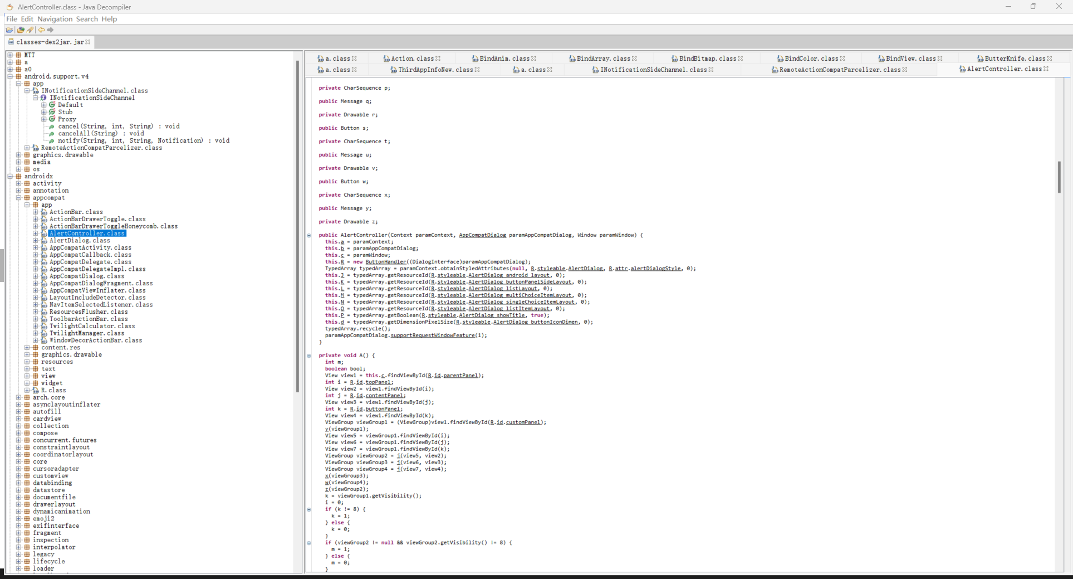Click the class file icon beside R.class
Image resolution: width=1073 pixels, height=579 pixels.
[x=36, y=391]
